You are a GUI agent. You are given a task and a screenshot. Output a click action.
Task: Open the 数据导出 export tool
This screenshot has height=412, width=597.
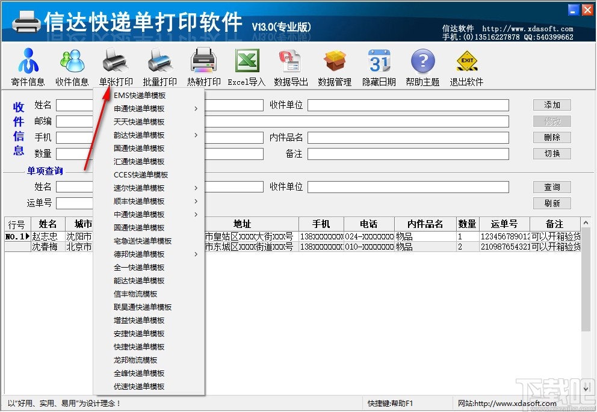pos(291,66)
